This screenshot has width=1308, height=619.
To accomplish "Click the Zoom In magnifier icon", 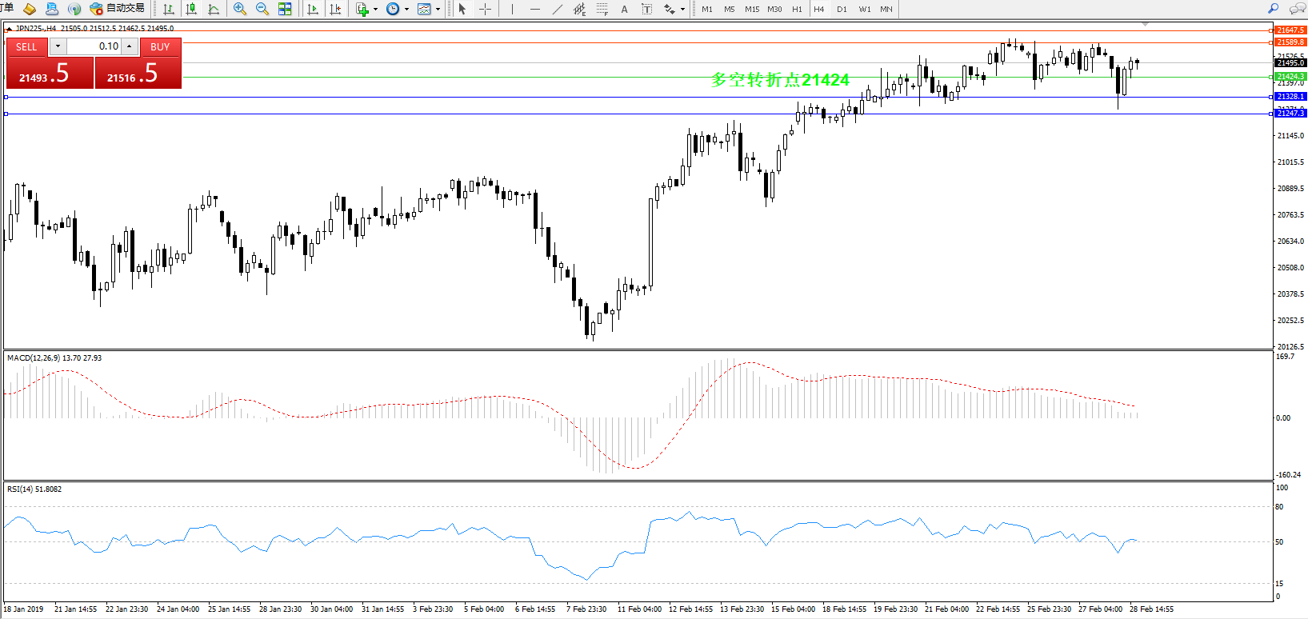I will click(239, 9).
